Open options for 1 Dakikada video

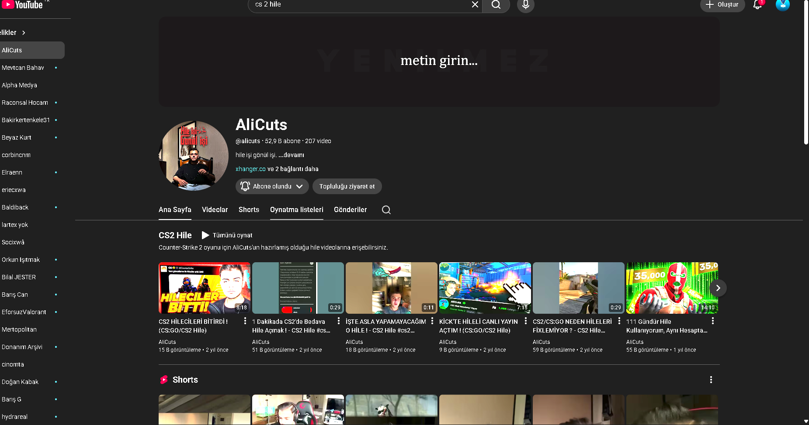[339, 321]
